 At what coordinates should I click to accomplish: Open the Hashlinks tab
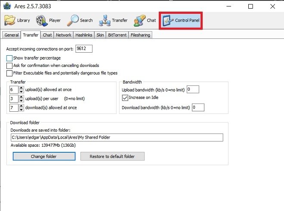click(x=83, y=35)
